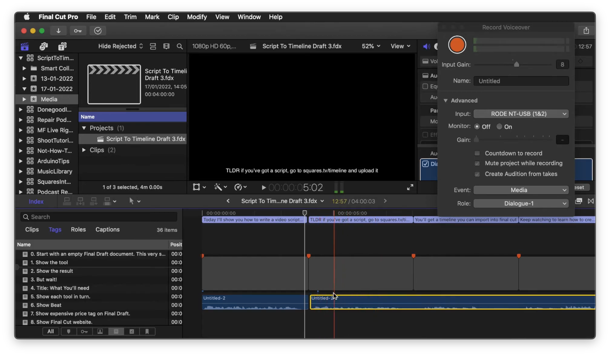Set Monitor to On
The image size is (610, 356).
(x=499, y=127)
